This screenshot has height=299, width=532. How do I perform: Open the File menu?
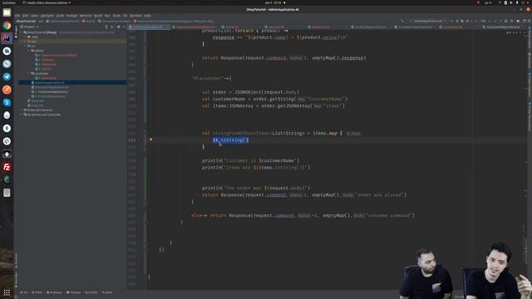pyautogui.click(x=17, y=16)
